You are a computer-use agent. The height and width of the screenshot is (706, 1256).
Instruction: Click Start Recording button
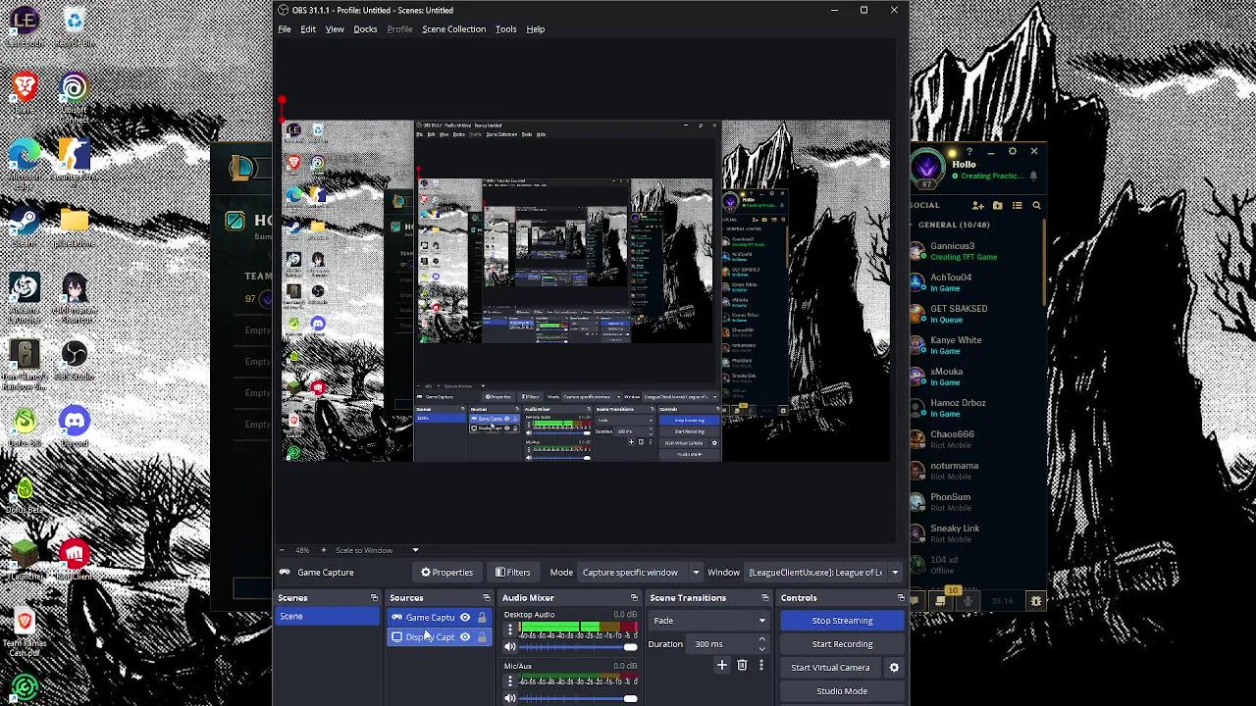[x=842, y=644]
